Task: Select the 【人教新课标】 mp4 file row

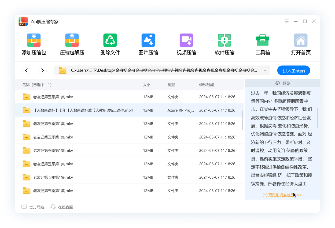Action: [83, 110]
